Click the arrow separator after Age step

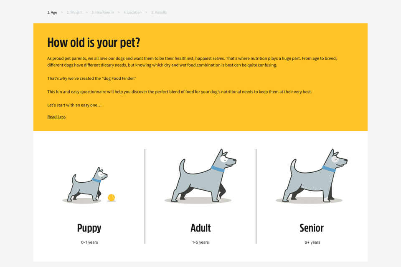pyautogui.click(x=62, y=12)
